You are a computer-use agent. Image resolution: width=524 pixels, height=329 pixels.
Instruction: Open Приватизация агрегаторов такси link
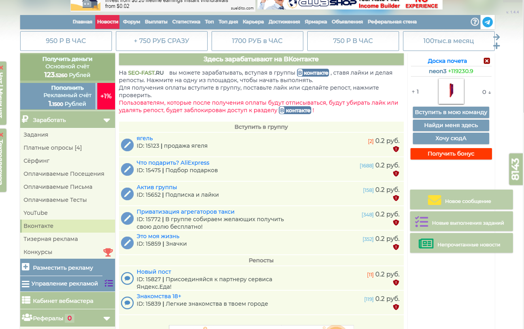click(185, 212)
